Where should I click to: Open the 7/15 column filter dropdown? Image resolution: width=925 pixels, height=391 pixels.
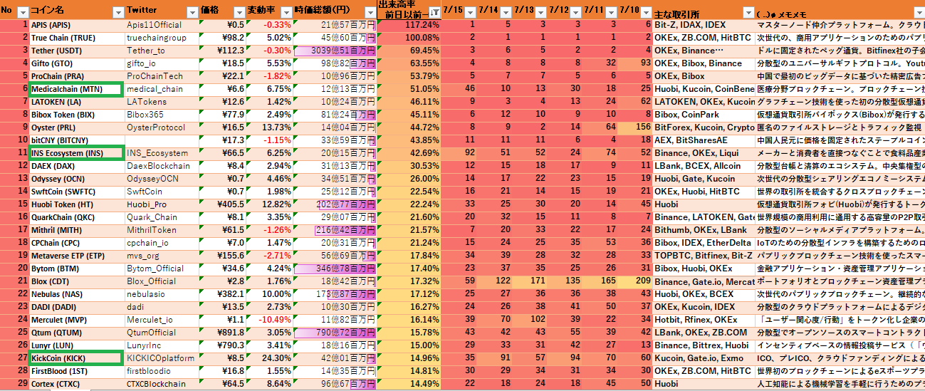point(470,12)
